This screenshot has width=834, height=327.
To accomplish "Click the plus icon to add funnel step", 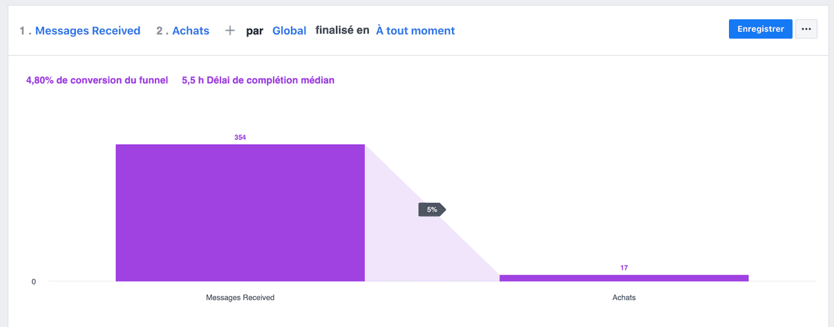I will 230,30.
